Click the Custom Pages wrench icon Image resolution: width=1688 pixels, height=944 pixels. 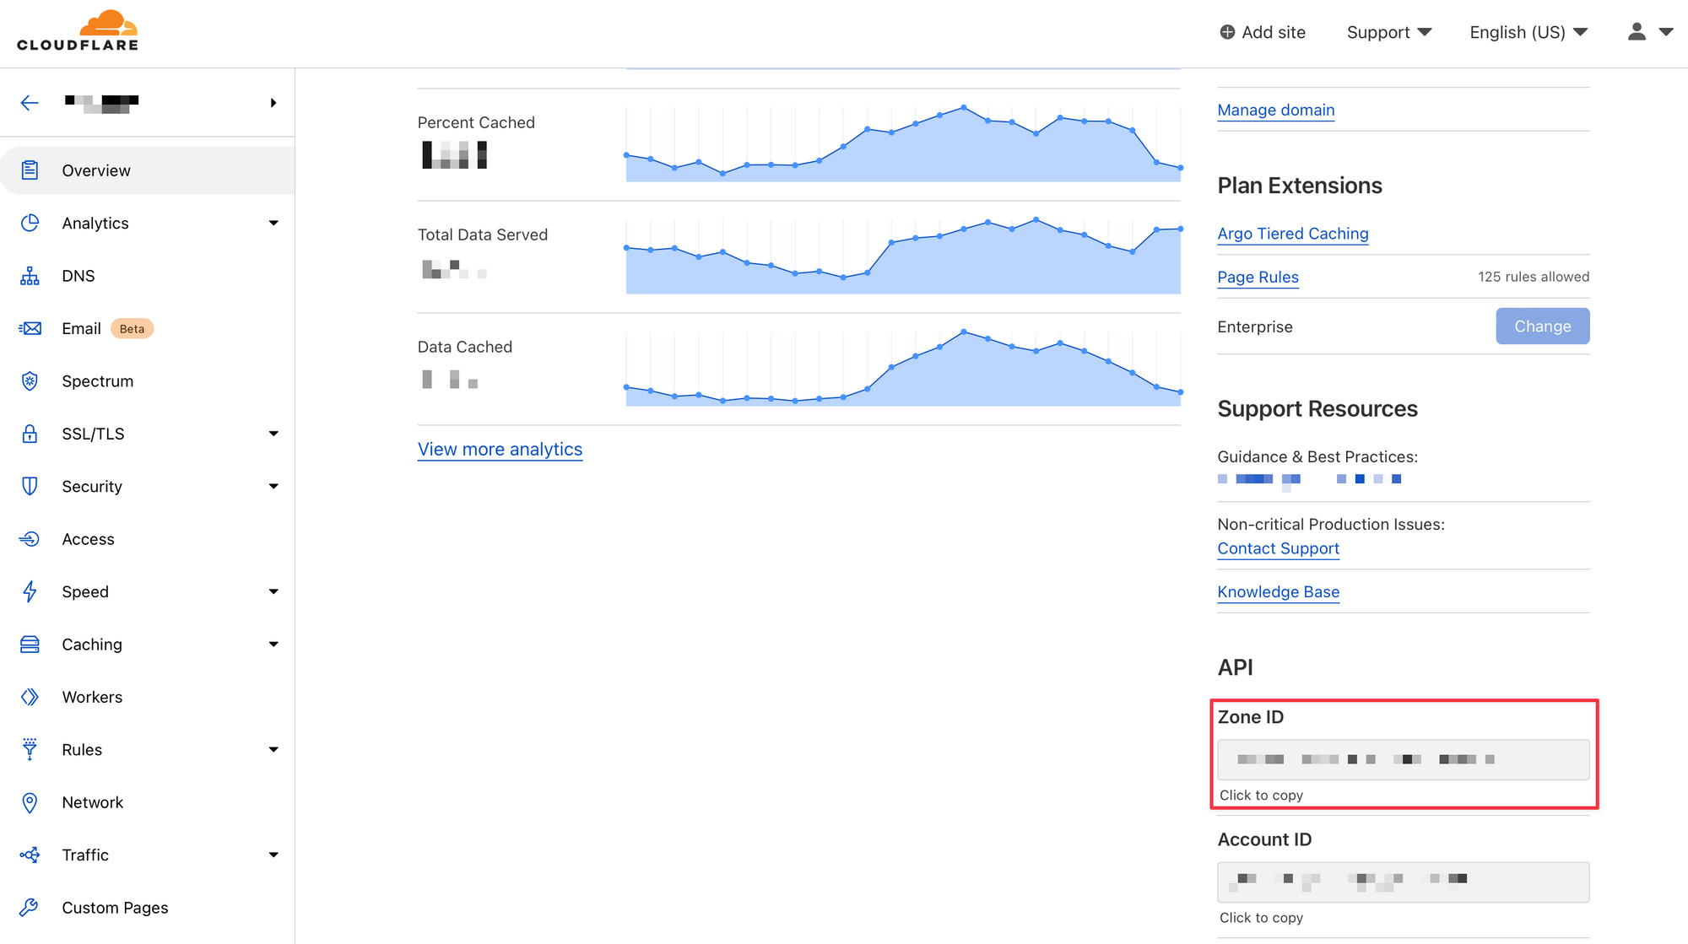(30, 908)
